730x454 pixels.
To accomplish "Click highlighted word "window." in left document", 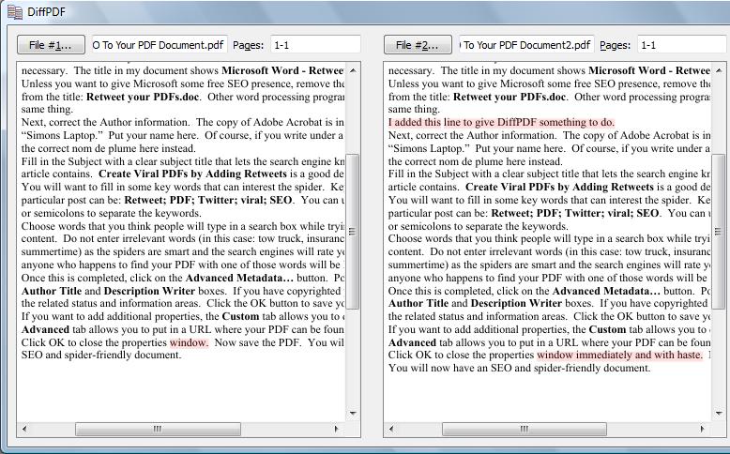I will tap(190, 343).
